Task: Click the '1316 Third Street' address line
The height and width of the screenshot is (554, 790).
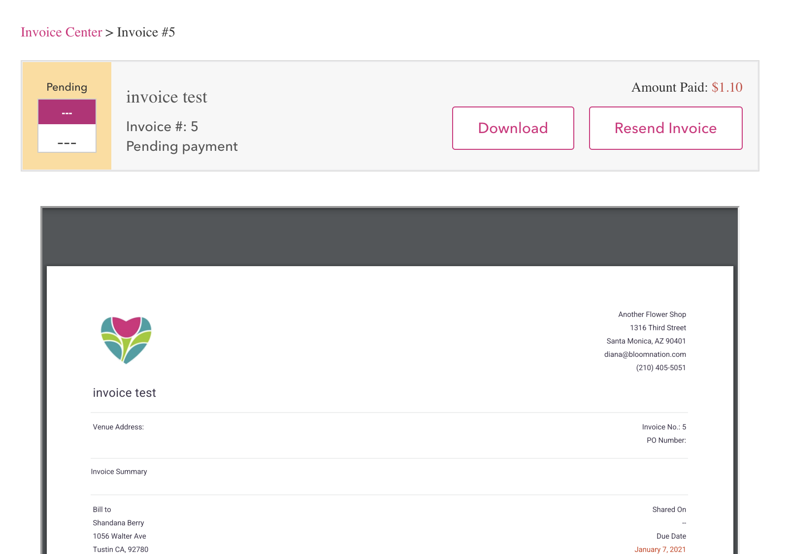Action: pos(658,328)
